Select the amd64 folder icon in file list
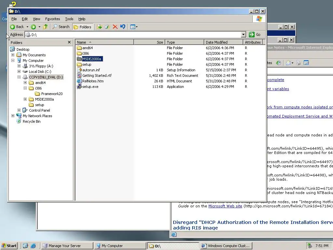 point(79,48)
